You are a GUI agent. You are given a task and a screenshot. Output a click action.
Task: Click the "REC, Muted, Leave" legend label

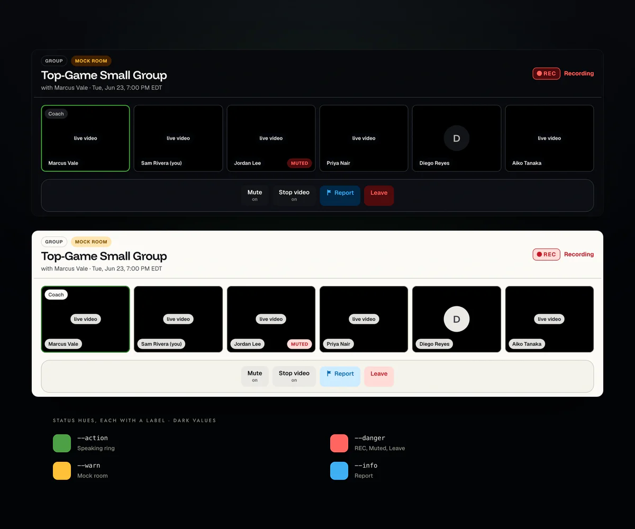pos(379,448)
